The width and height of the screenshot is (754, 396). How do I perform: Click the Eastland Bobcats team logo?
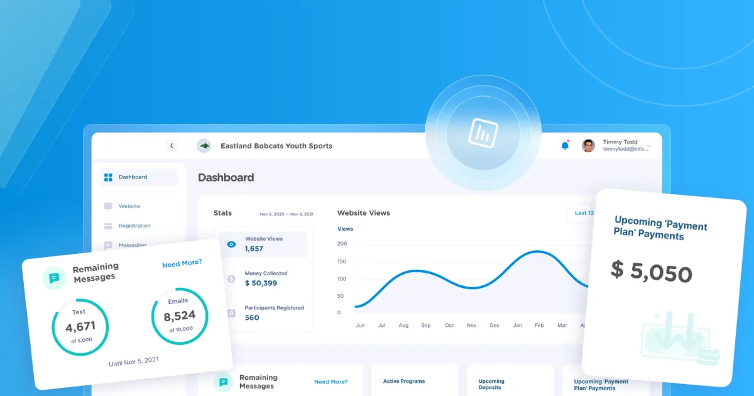tap(204, 145)
